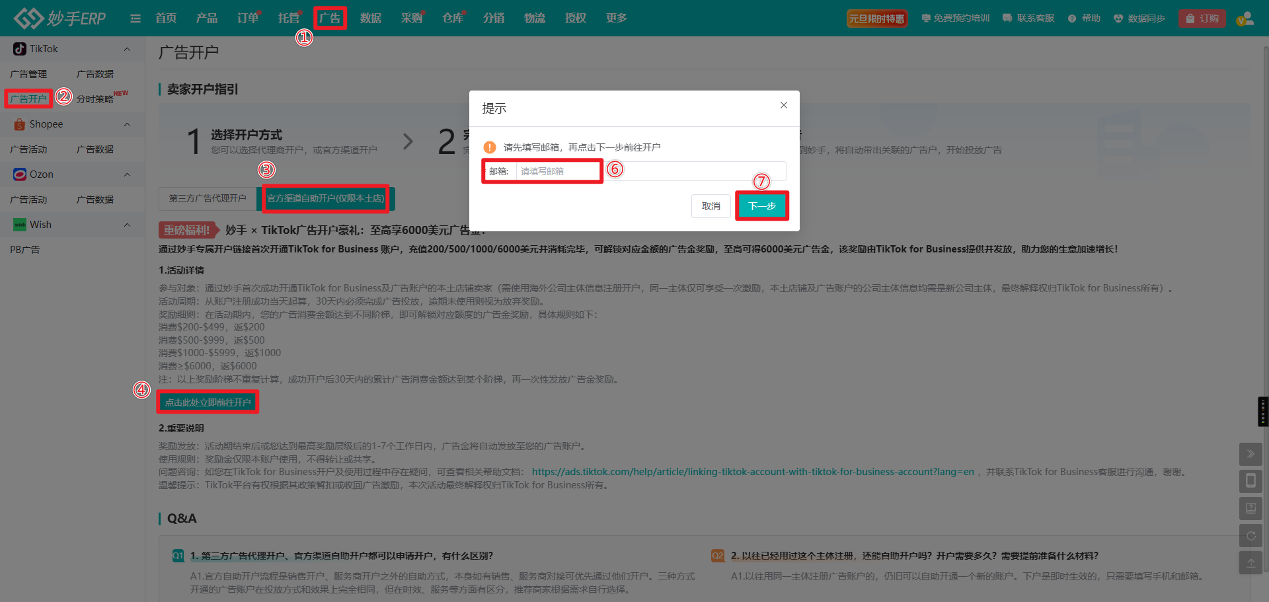The height and width of the screenshot is (602, 1269).
Task: Open the 更多 menu
Action: (x=617, y=19)
